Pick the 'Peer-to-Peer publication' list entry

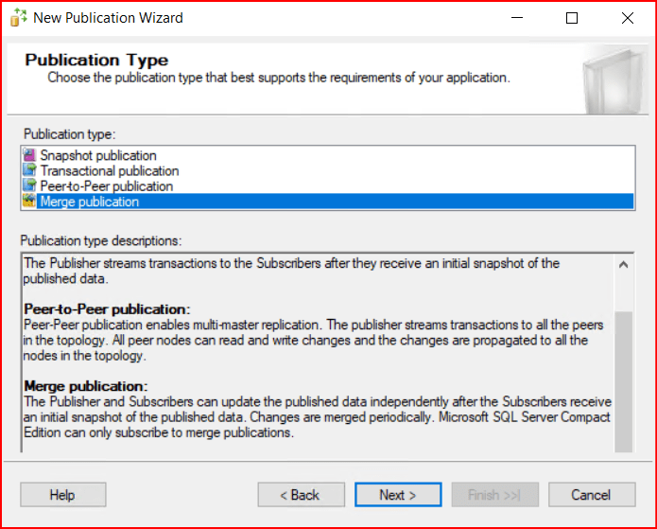[106, 185]
